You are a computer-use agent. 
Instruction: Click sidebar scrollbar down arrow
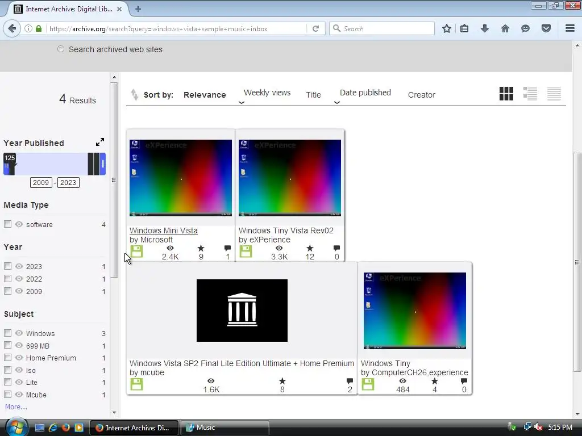[x=114, y=412]
